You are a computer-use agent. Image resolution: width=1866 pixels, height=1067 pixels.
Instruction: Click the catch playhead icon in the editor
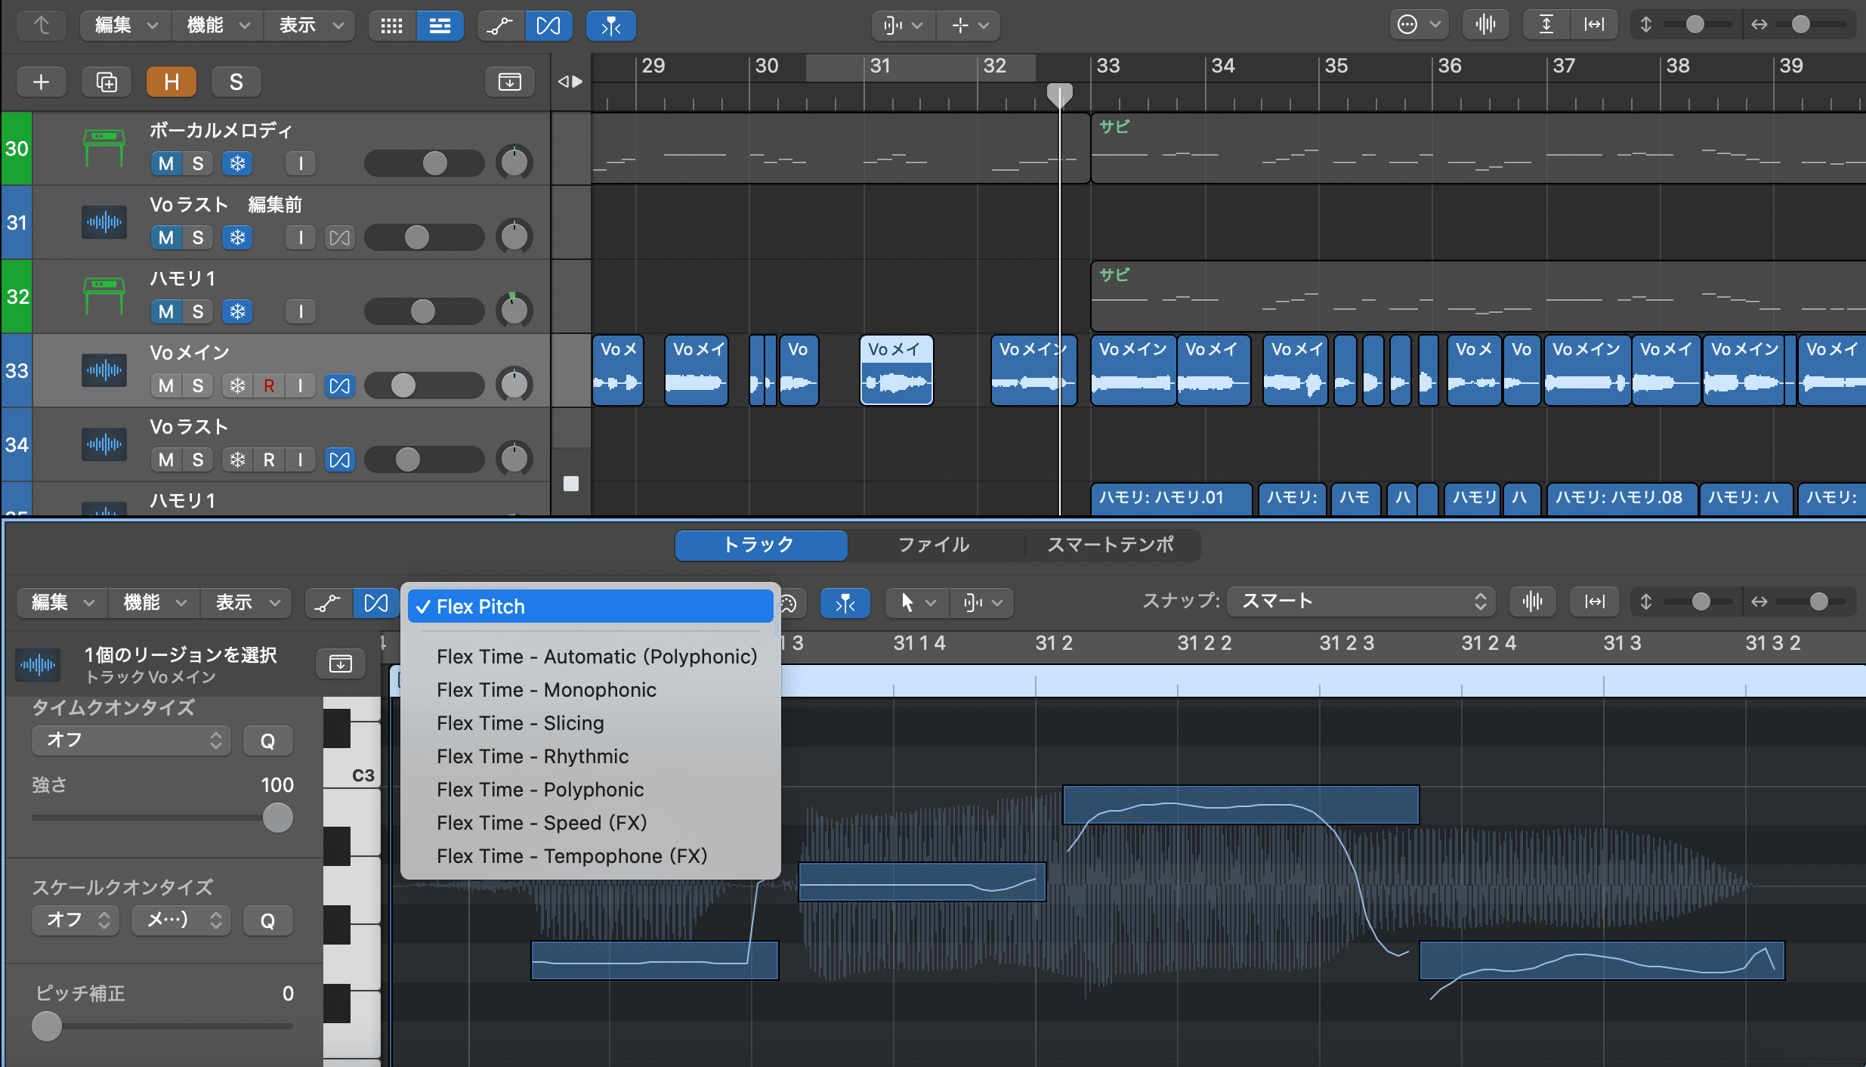(x=845, y=602)
